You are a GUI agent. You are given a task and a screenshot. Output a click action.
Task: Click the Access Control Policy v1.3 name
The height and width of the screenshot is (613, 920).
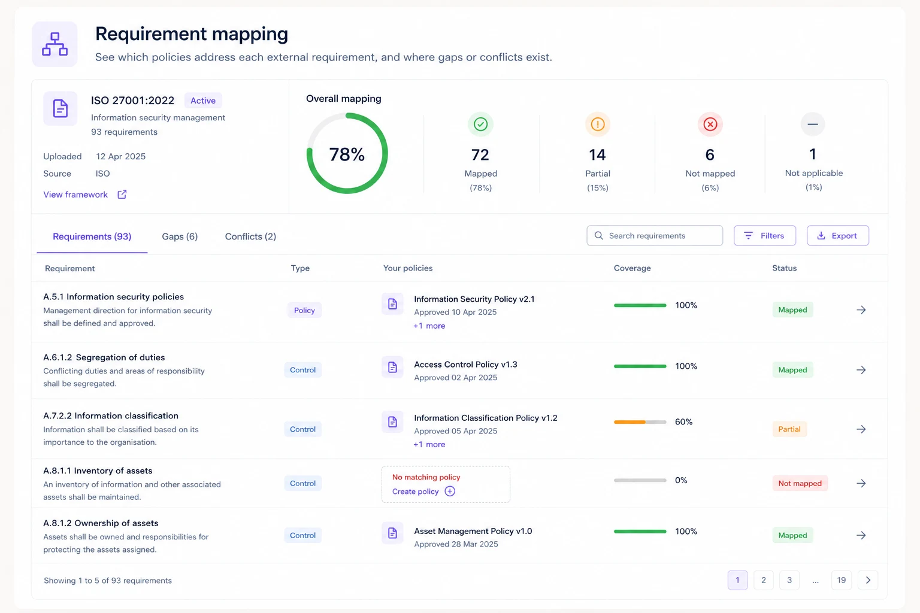[466, 365]
